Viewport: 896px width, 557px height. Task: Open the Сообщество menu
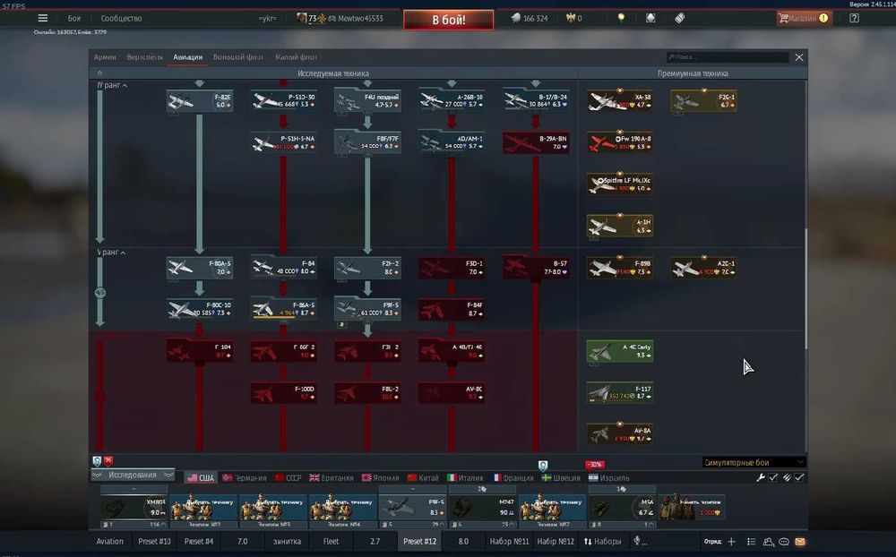(x=121, y=18)
